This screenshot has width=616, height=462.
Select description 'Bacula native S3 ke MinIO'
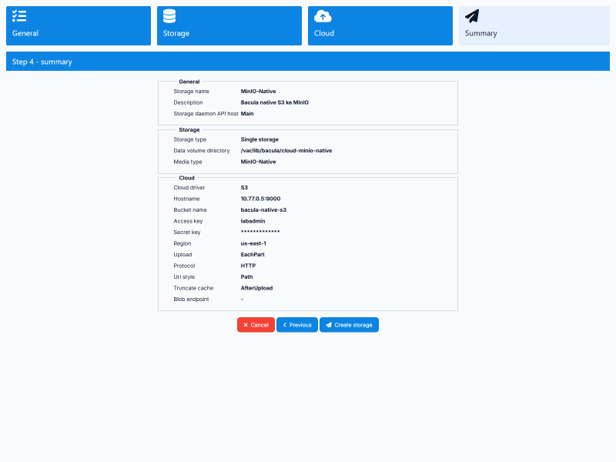pos(275,102)
